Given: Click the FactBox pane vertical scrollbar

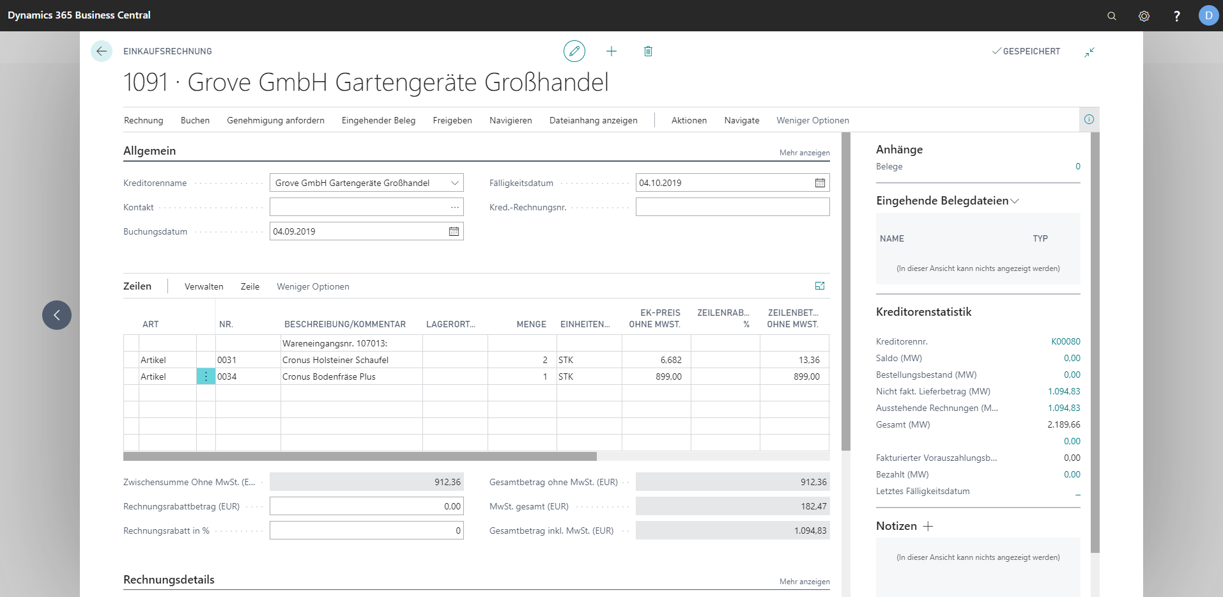Looking at the screenshot, I should 1095,342.
